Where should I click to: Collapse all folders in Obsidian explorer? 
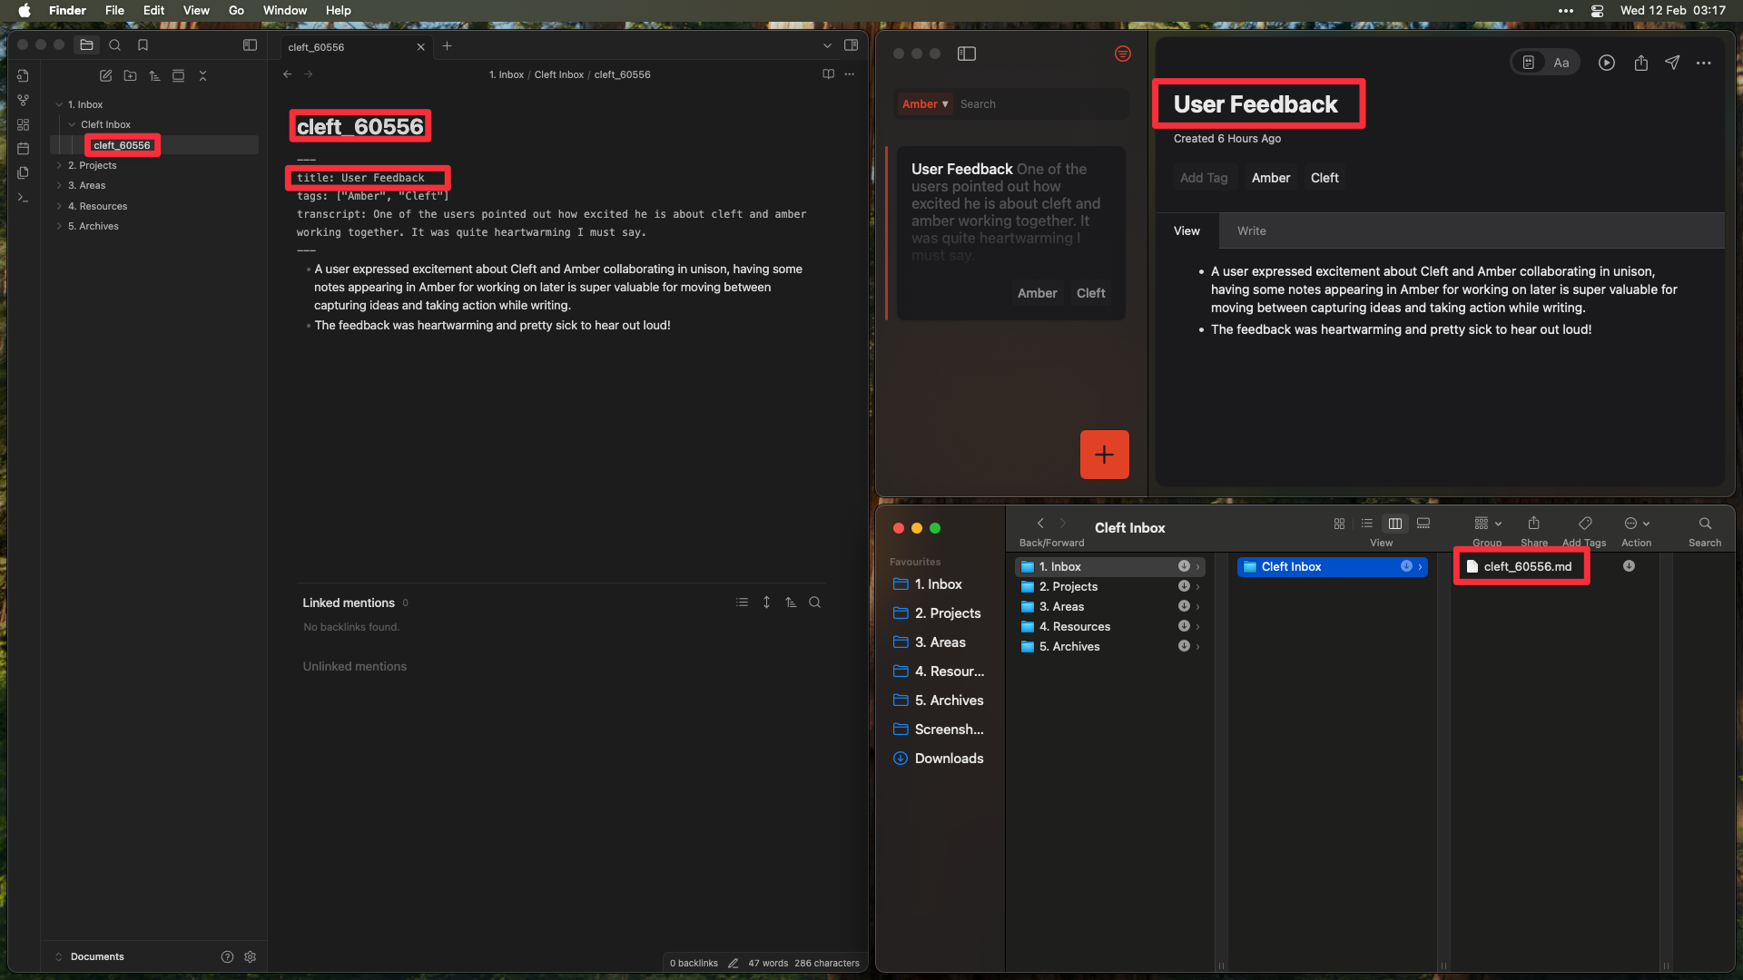[x=203, y=76]
